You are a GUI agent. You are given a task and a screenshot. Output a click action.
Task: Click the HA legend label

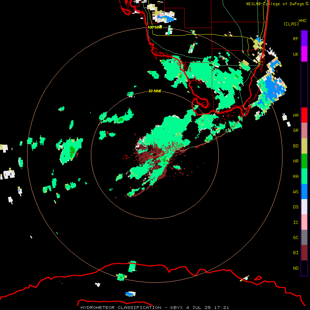[296, 115]
